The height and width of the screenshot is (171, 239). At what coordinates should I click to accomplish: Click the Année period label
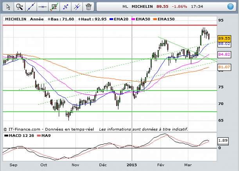tap(37, 19)
